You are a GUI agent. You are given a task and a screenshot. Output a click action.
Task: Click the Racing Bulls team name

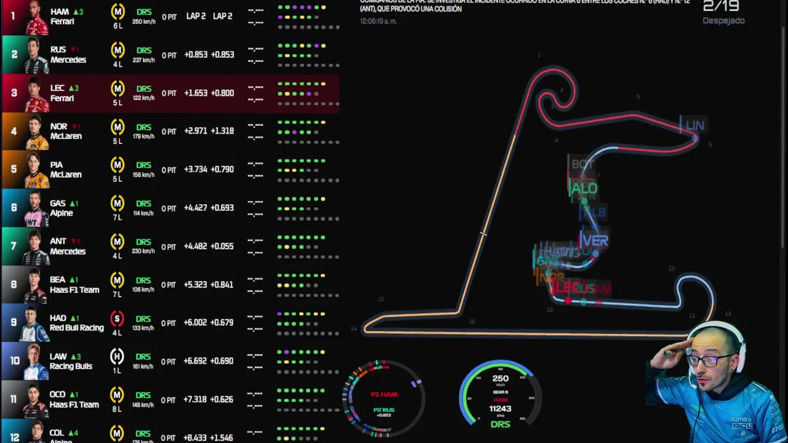click(71, 366)
